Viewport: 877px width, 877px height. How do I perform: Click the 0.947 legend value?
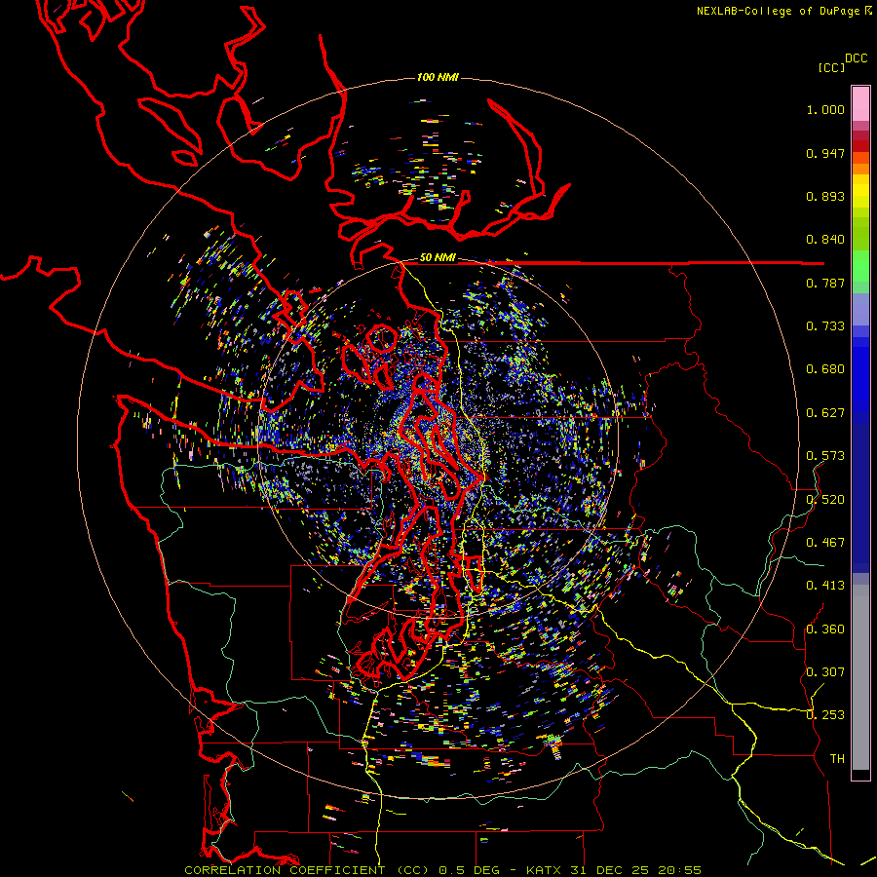[825, 153]
